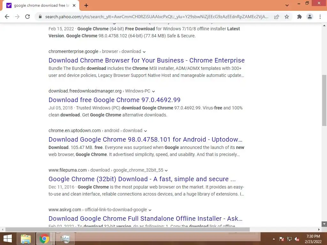Expand chromeenterprise.google result options arrow
Image resolution: width=327 pixels, height=245 pixels.
[144, 52]
